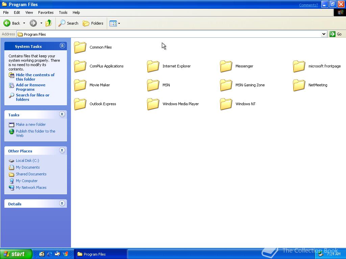Select the NetMeeting folder icon

(x=299, y=85)
